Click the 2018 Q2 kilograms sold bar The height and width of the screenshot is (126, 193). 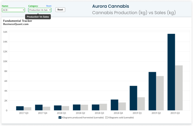tap(84, 108)
